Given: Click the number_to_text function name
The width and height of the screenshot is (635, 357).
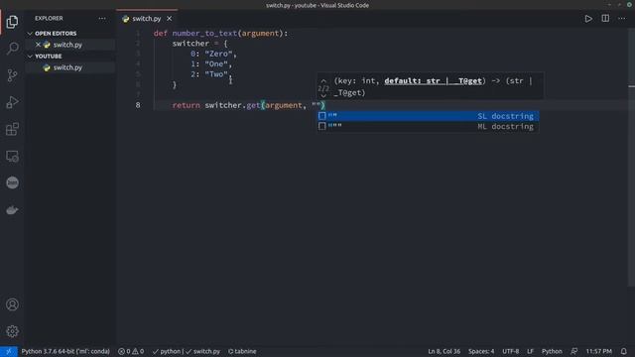Looking at the screenshot, I should point(204,33).
